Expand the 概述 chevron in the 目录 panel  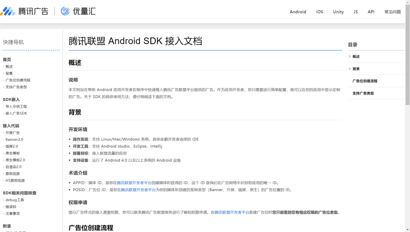[350, 56]
